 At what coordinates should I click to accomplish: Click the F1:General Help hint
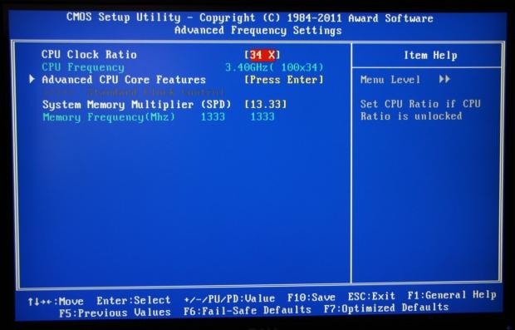point(452,295)
